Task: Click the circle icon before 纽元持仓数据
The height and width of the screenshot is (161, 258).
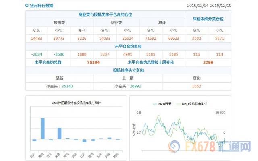Action: click(x=27, y=6)
